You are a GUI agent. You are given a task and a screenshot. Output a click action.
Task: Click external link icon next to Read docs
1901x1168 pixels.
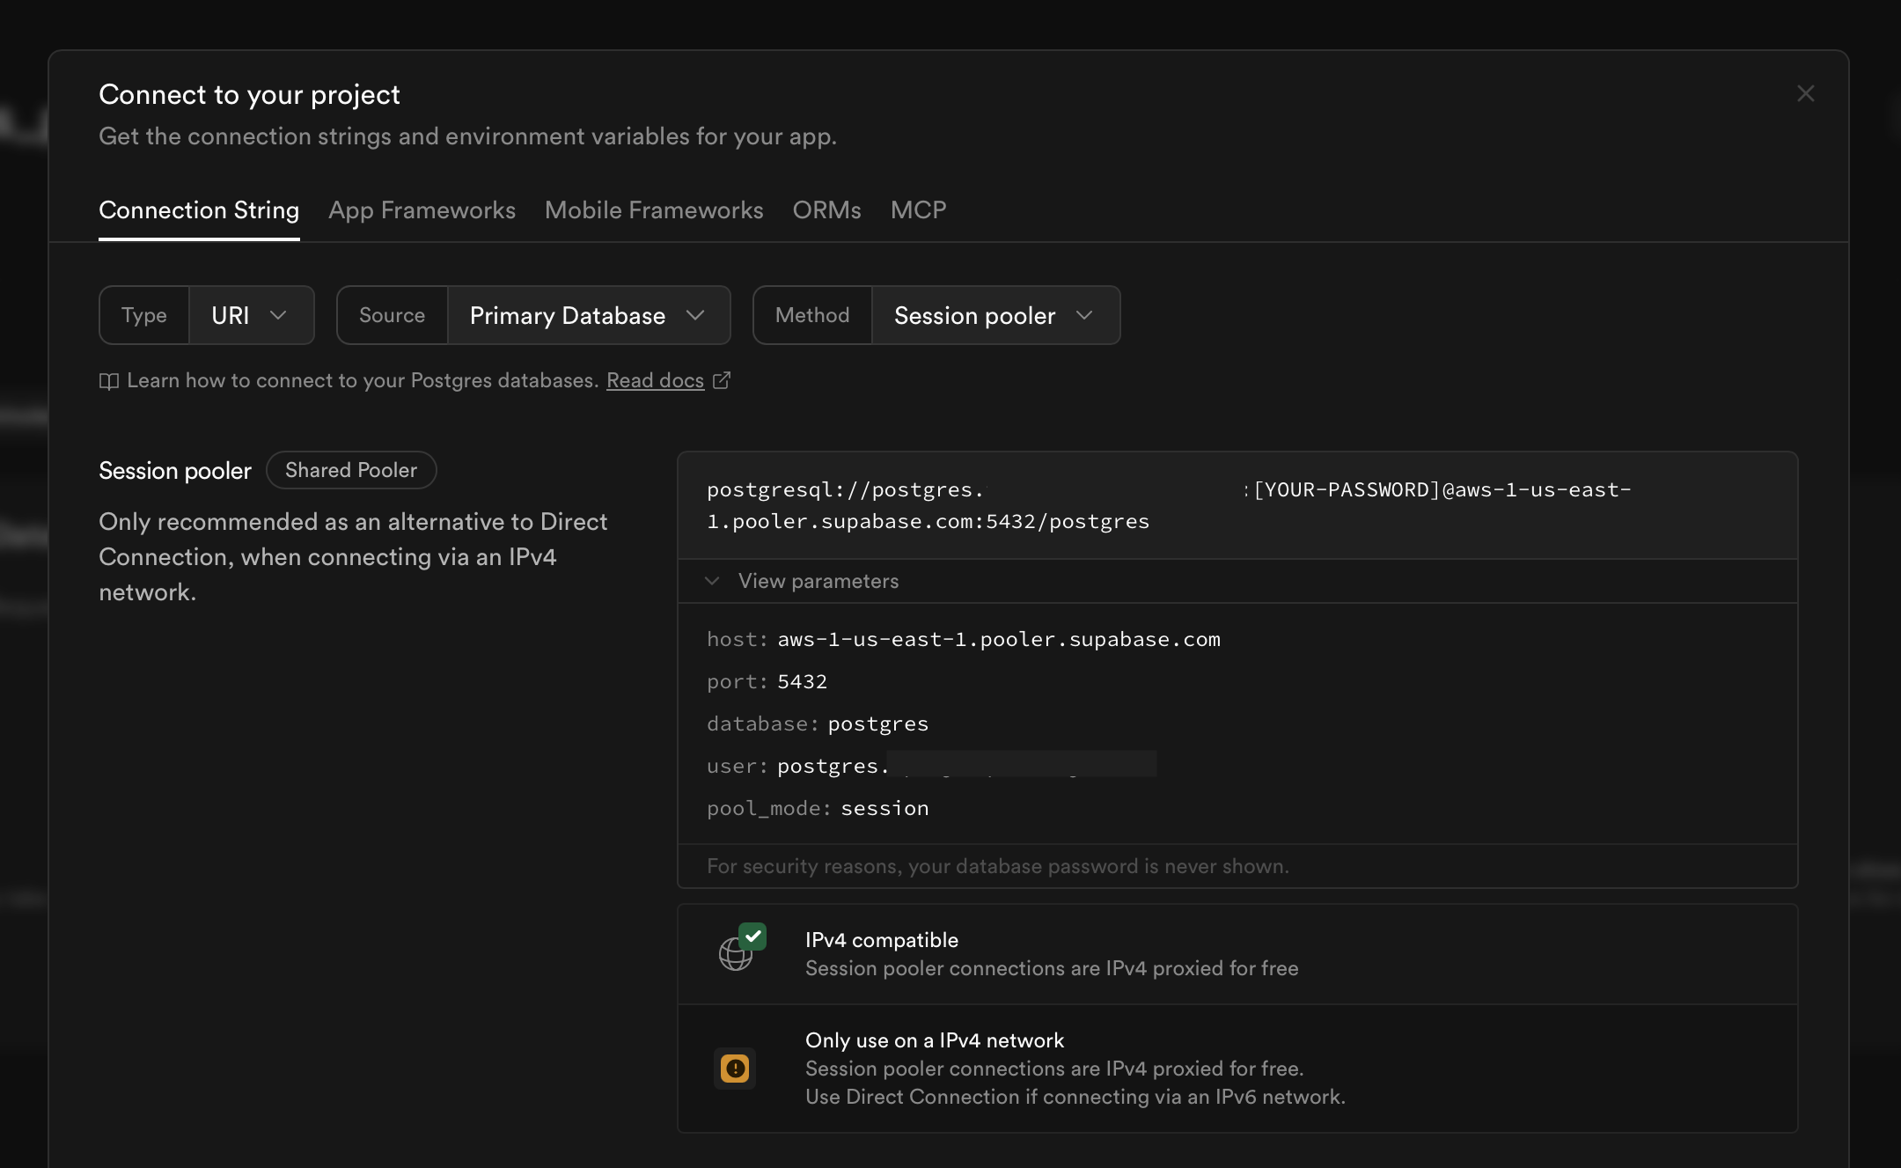(721, 380)
